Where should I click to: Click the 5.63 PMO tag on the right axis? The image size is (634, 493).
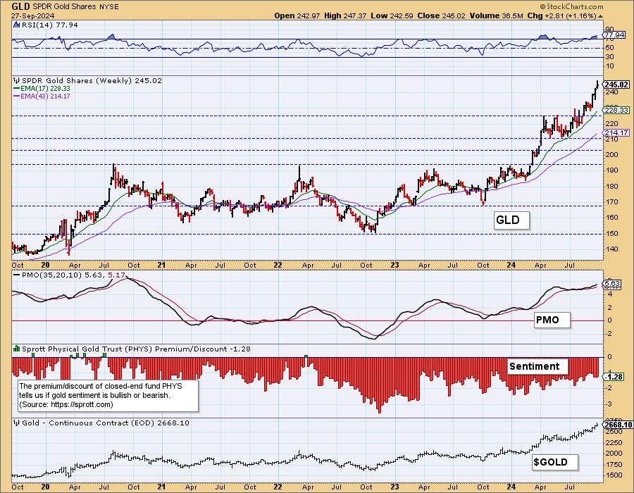coord(611,284)
